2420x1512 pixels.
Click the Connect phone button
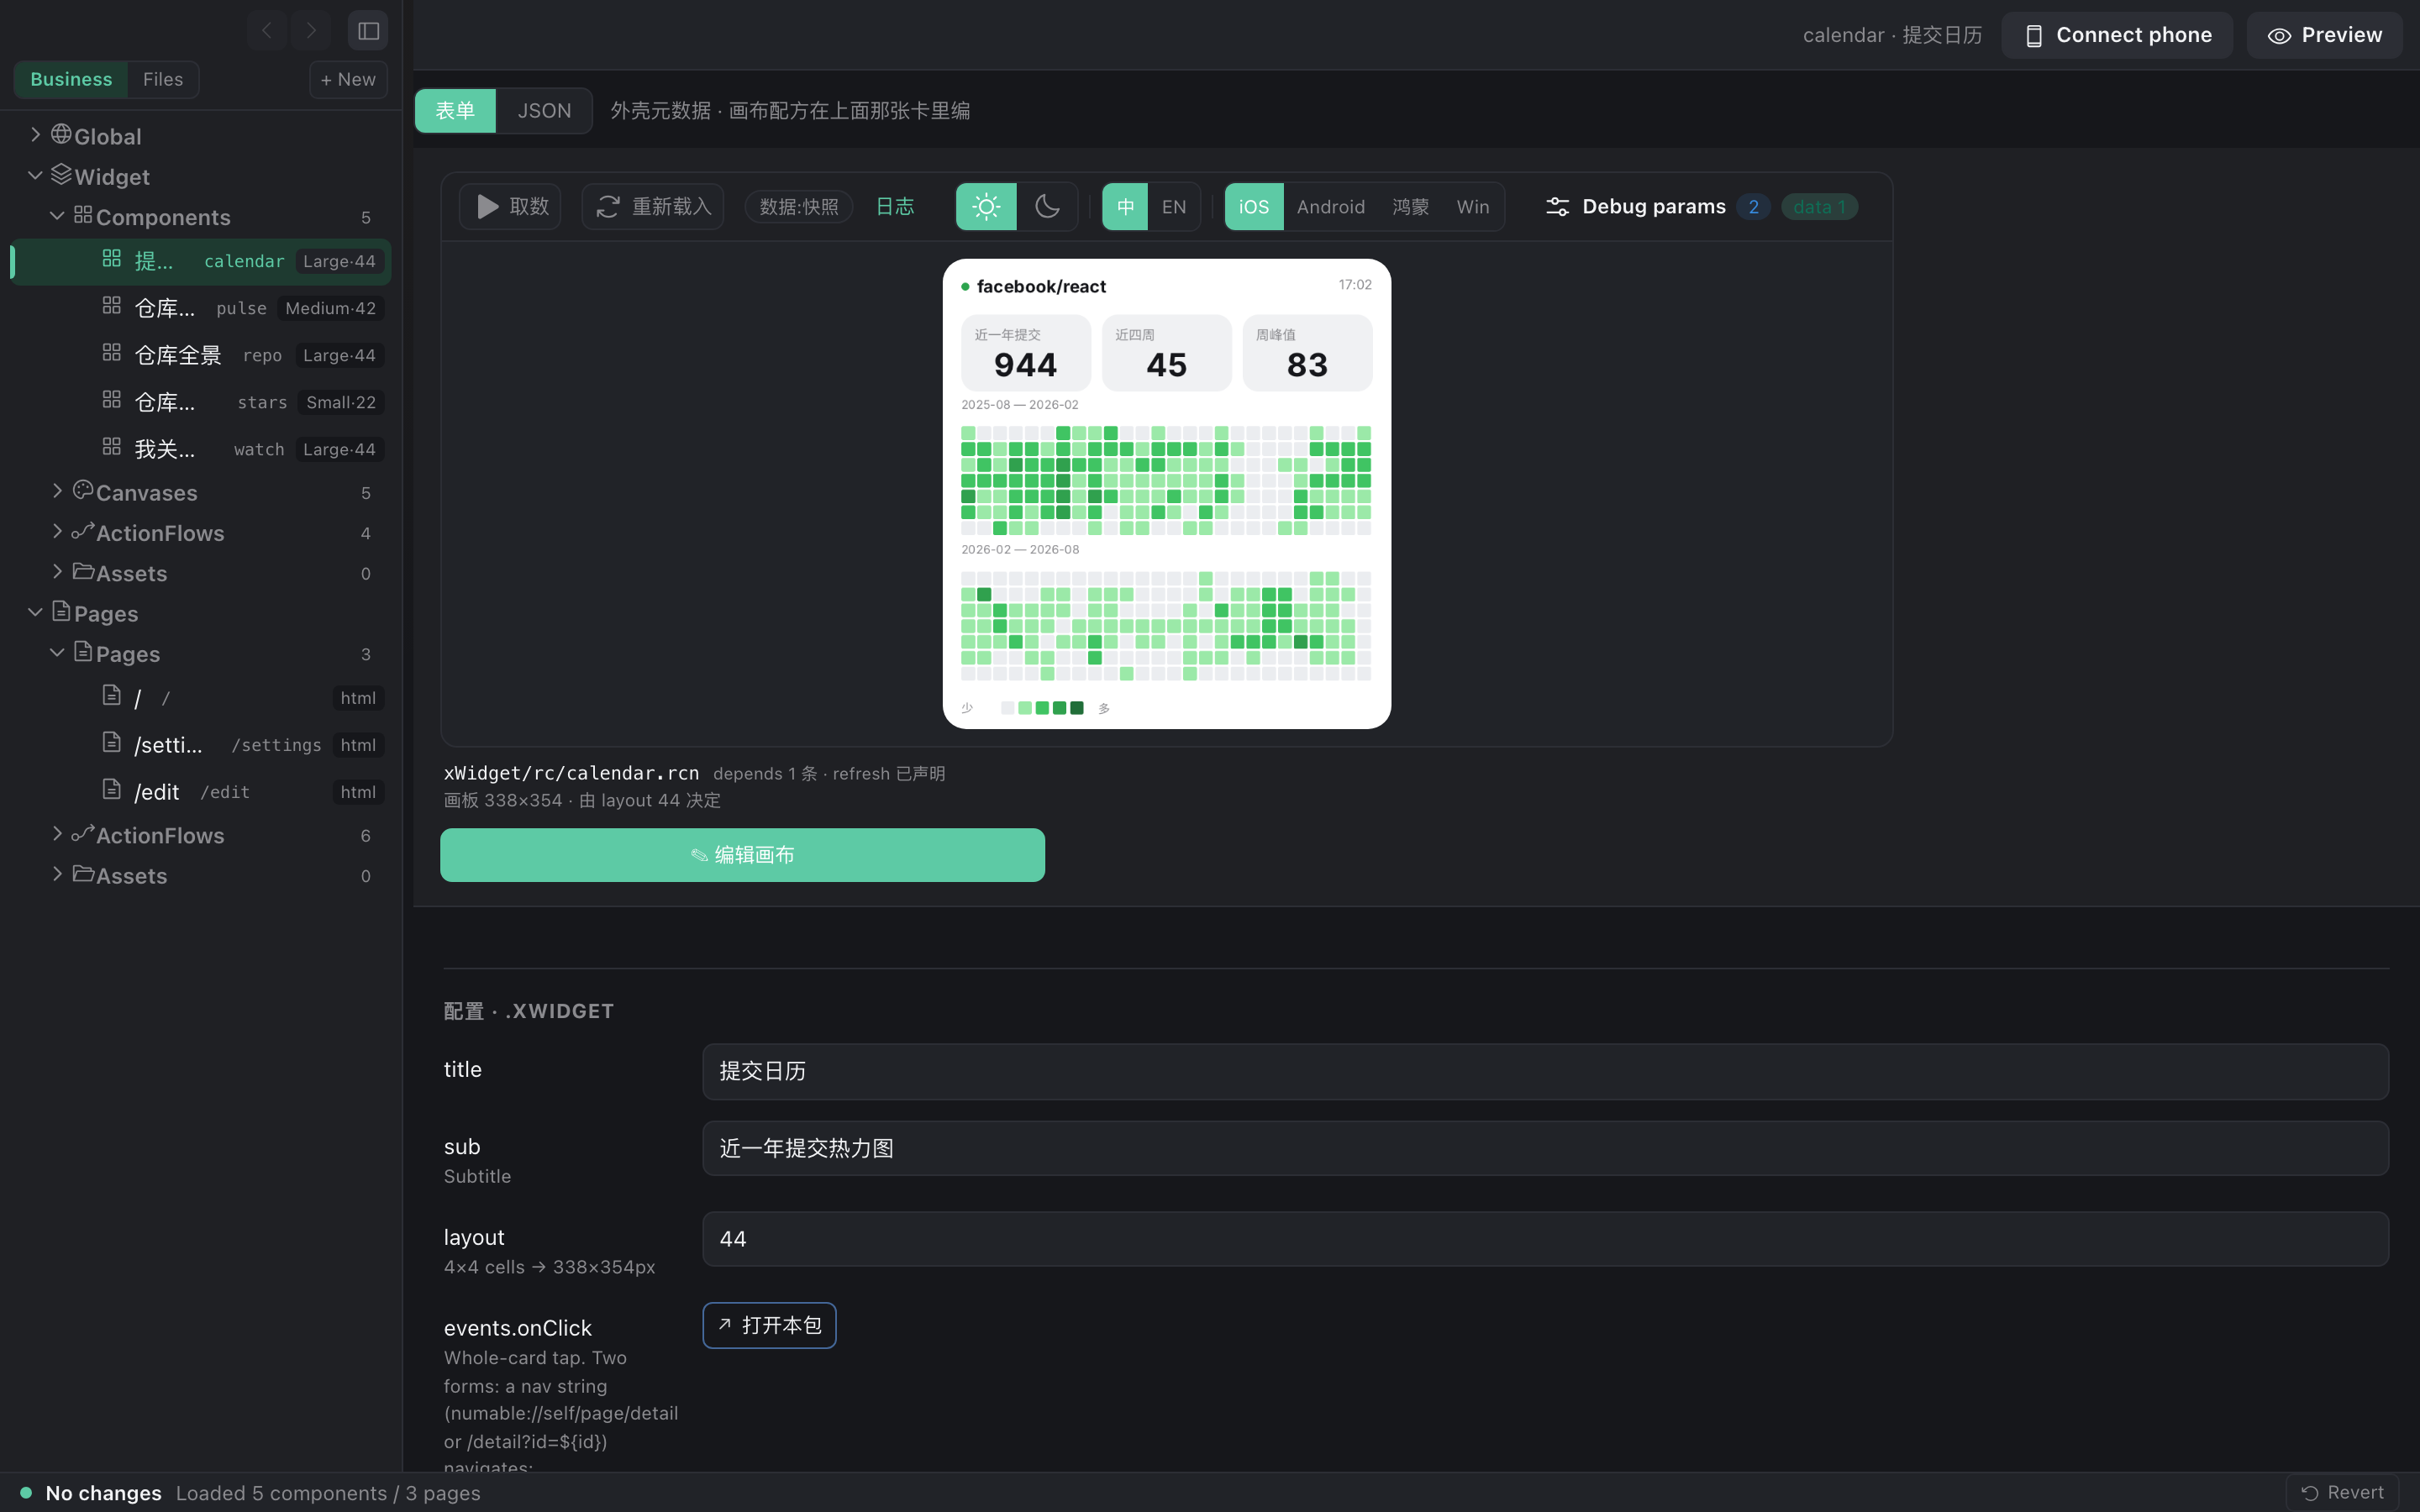(x=2117, y=36)
